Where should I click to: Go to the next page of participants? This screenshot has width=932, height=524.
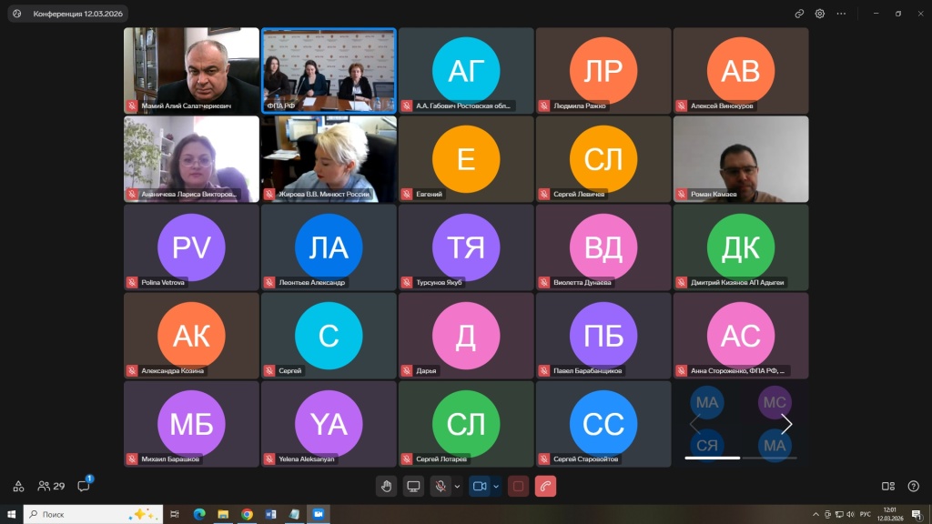point(786,425)
